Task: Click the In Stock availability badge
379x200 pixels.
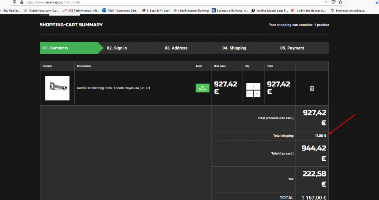Action: click(x=202, y=88)
